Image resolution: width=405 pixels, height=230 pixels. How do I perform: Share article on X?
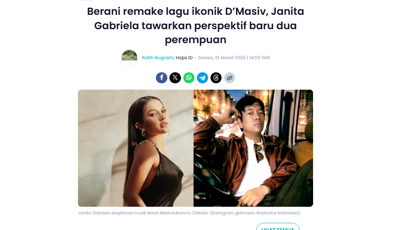coord(175,78)
